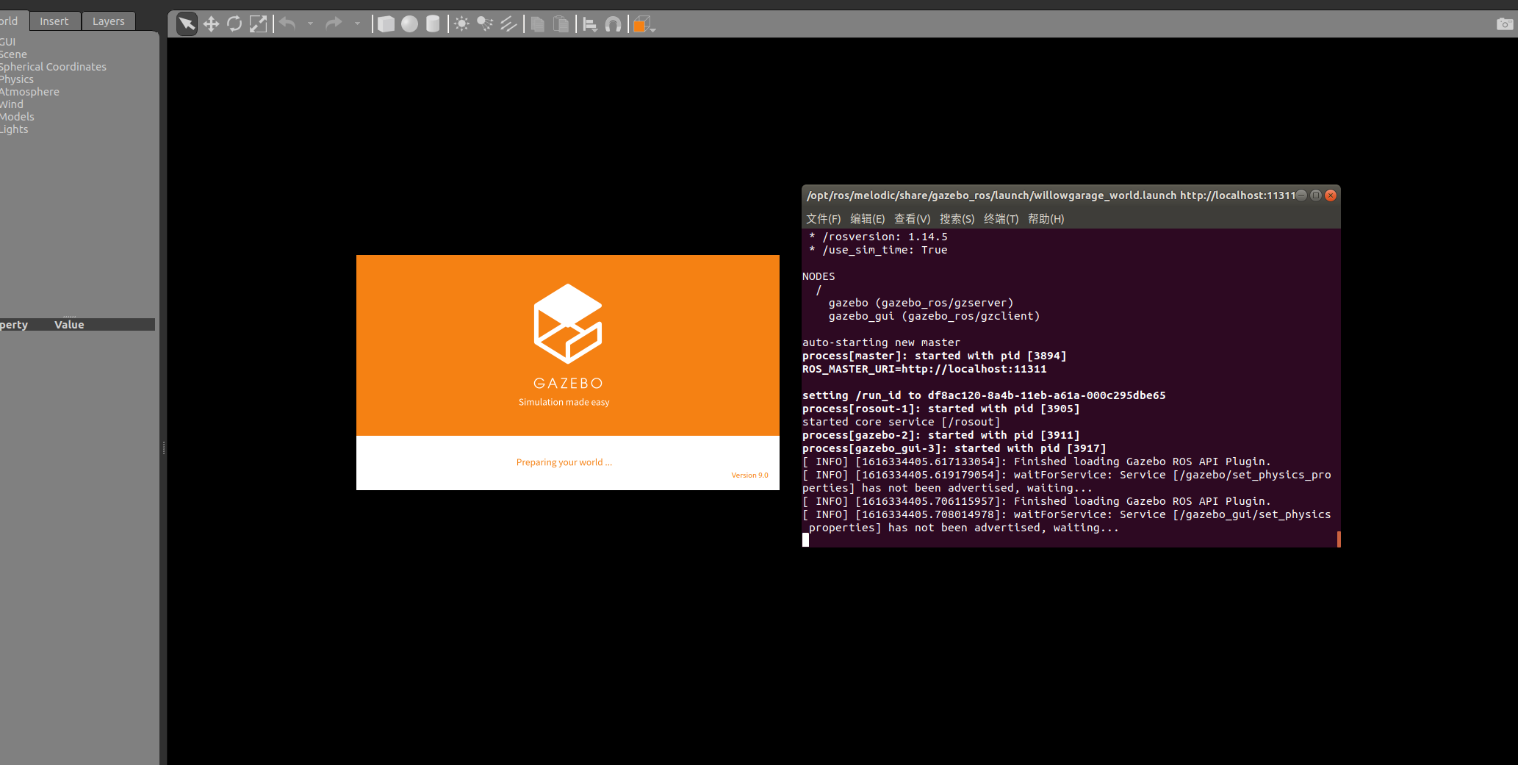Open the align tool
Viewport: 1518px width, 765px height.
click(589, 24)
